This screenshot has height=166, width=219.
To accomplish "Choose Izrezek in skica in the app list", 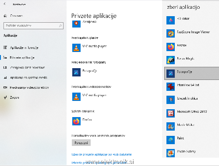I will tap(191, 100).
